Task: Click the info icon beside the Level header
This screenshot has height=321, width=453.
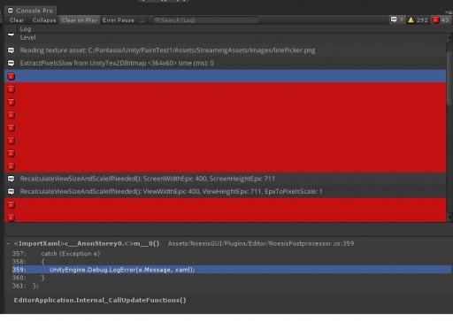Action: pos(11,34)
